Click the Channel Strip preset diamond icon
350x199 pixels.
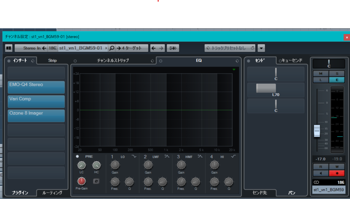point(152,61)
